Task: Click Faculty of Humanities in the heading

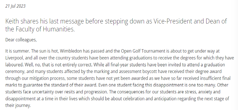Action: click(45, 29)
